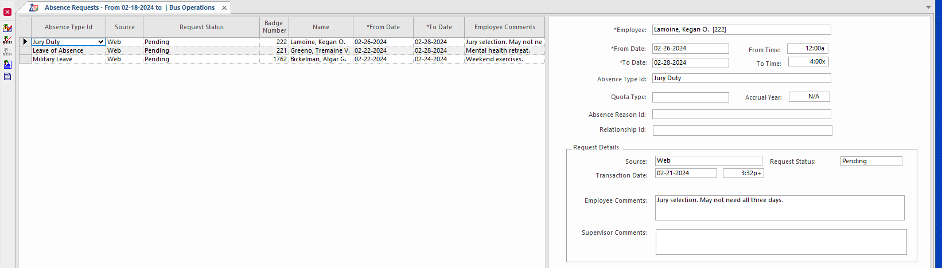Click the empty Quota Type field

(691, 97)
